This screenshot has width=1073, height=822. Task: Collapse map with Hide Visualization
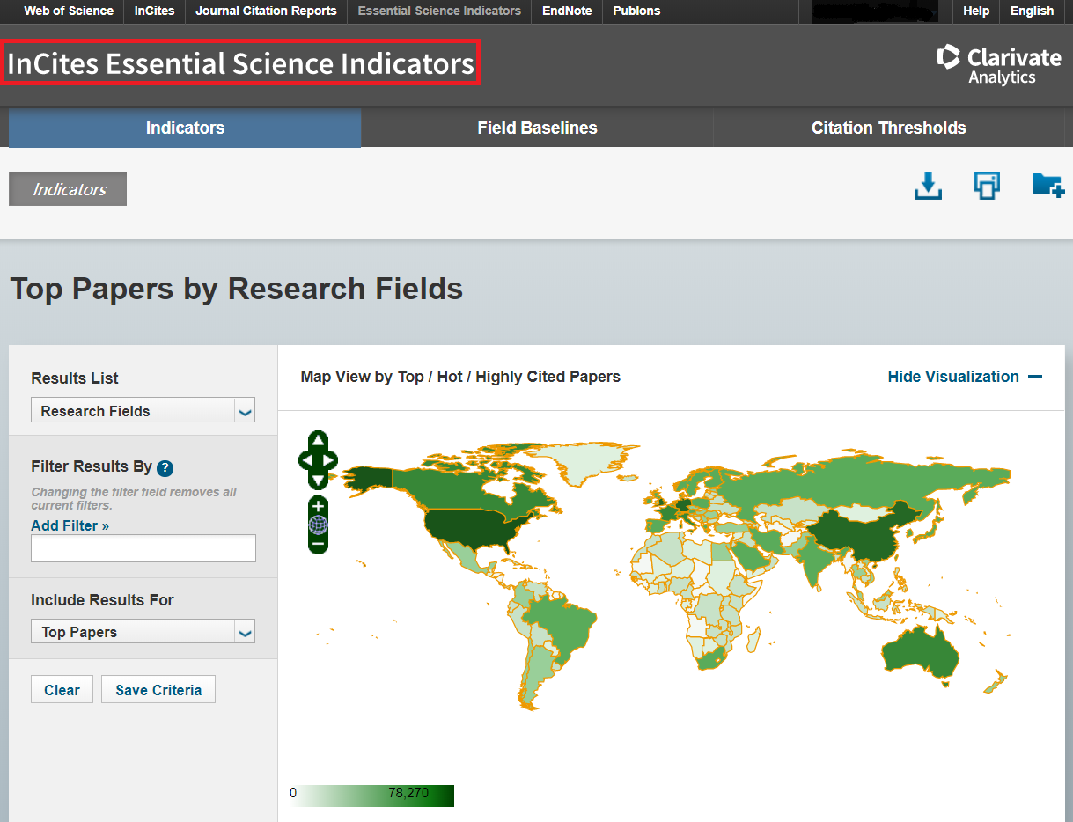coord(964,377)
